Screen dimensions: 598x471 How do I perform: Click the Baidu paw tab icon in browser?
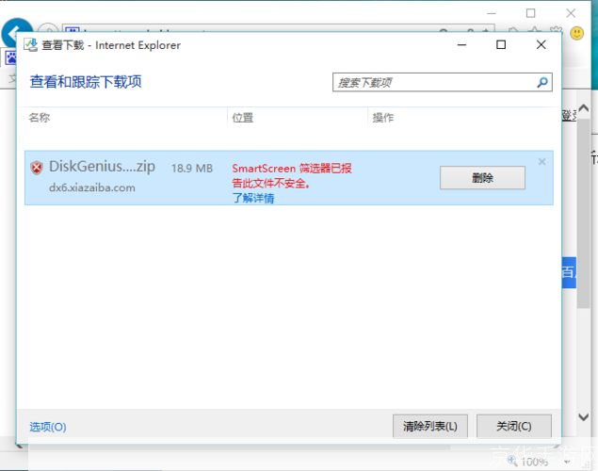coord(10,57)
